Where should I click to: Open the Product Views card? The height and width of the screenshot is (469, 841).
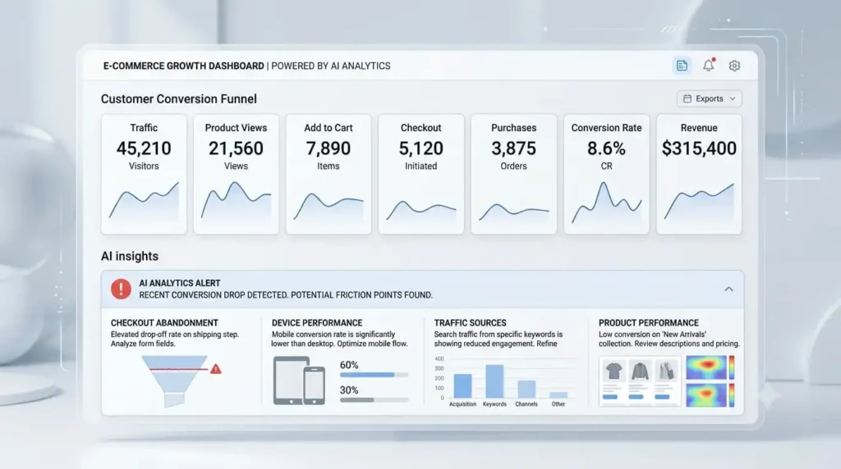(236, 174)
